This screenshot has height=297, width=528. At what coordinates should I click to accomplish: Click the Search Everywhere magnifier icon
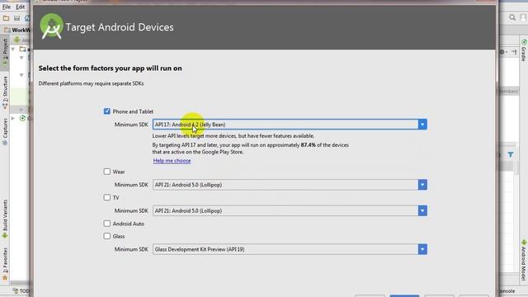pyautogui.click(x=512, y=17)
